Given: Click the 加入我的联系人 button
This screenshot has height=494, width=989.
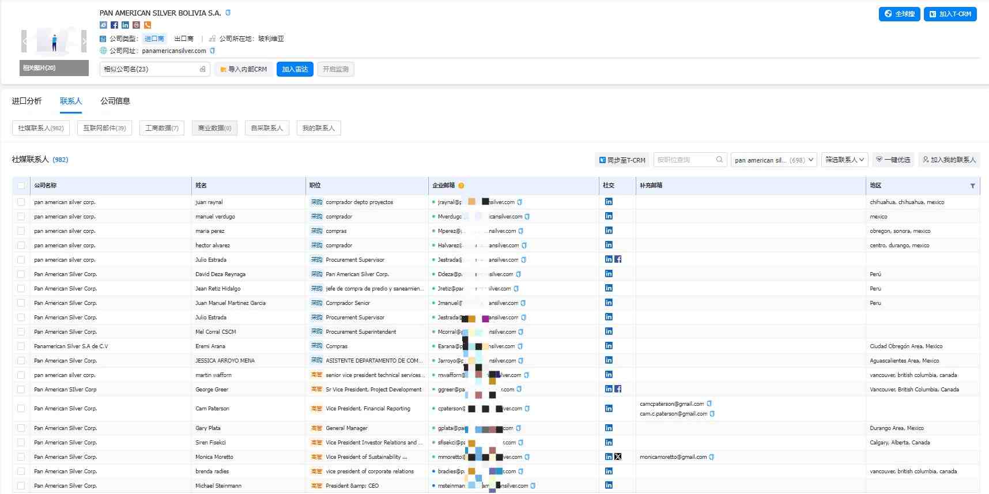Looking at the screenshot, I should point(949,160).
